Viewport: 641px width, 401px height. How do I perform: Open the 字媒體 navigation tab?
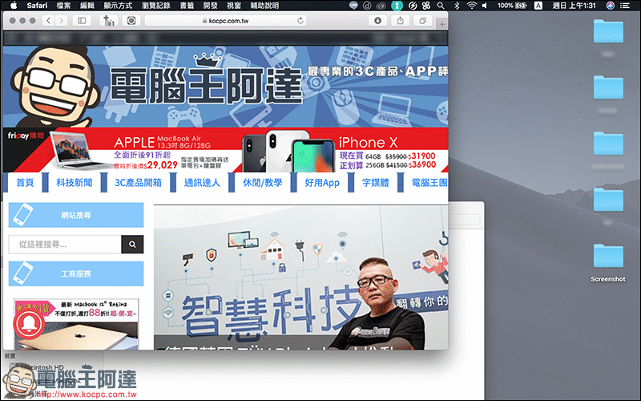pyautogui.click(x=376, y=183)
